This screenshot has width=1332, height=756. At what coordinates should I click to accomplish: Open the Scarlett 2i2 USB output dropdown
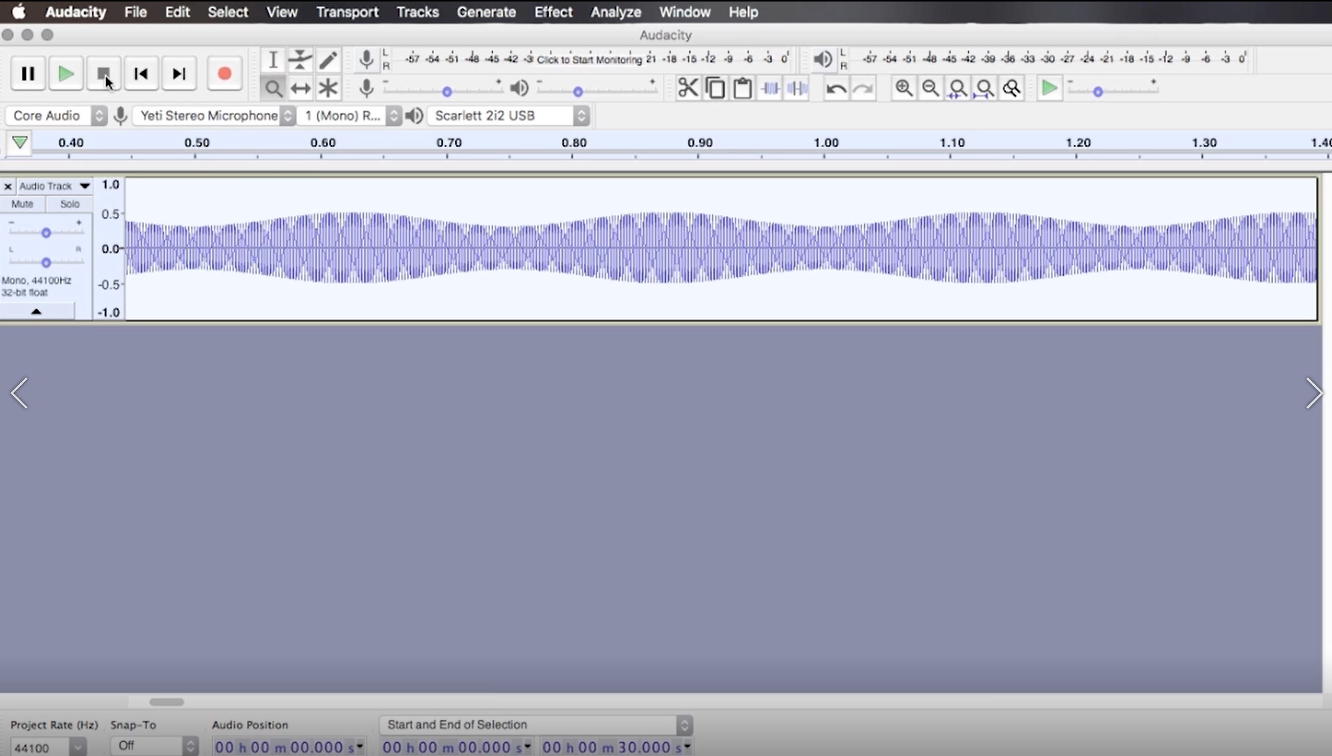tap(508, 116)
